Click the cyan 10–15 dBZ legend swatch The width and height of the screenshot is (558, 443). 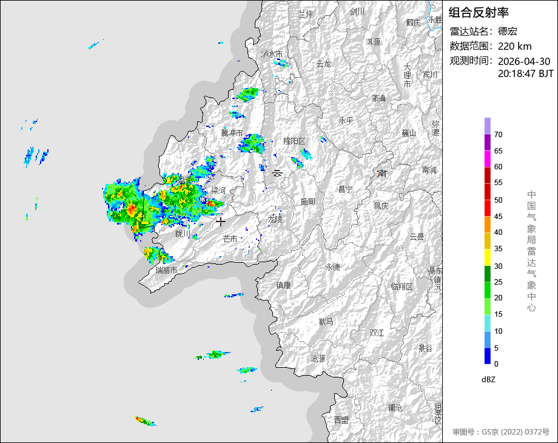coord(488,323)
